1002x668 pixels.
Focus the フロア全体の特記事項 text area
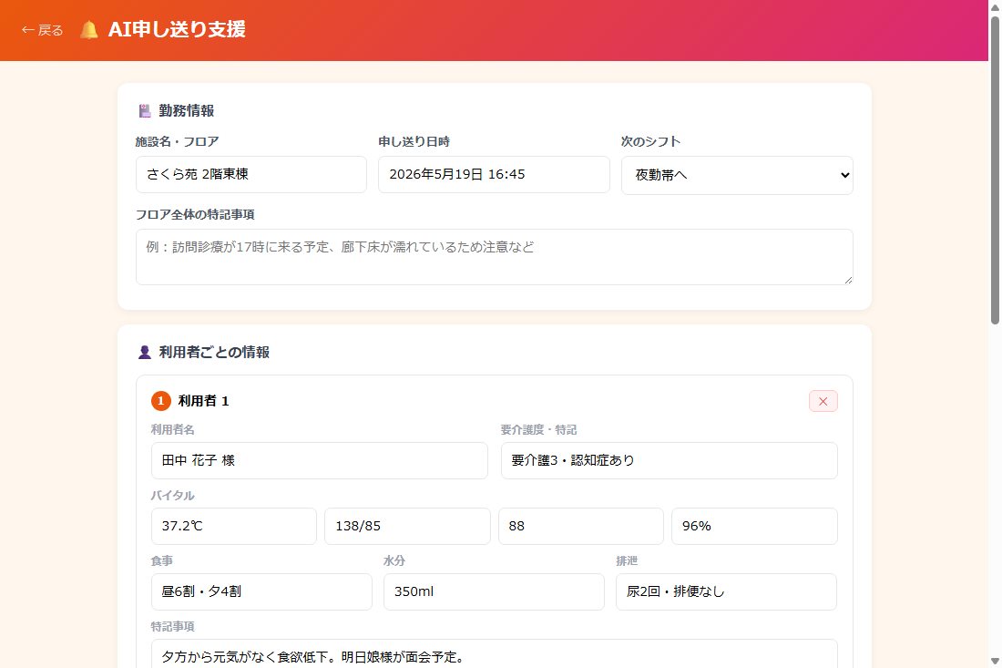point(494,257)
